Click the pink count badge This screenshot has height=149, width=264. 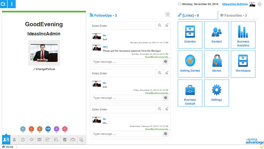point(65,129)
